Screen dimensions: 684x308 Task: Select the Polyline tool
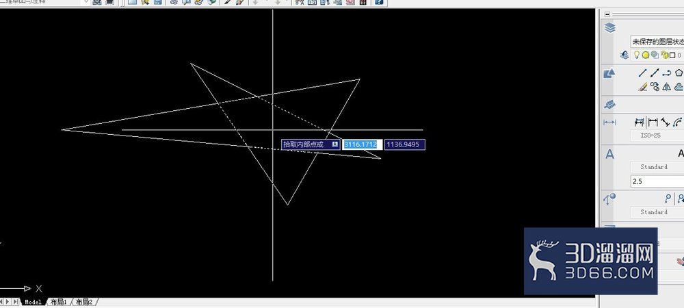tap(666, 73)
